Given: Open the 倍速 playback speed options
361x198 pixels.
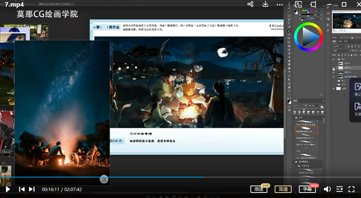Looking at the screenshot, I should (x=259, y=189).
